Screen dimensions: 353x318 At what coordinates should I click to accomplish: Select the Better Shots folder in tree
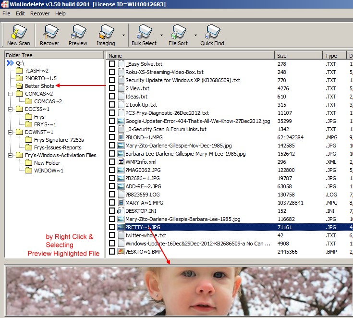click(x=39, y=86)
